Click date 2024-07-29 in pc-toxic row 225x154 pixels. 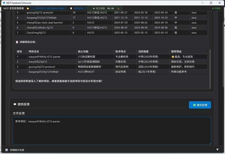121,23
